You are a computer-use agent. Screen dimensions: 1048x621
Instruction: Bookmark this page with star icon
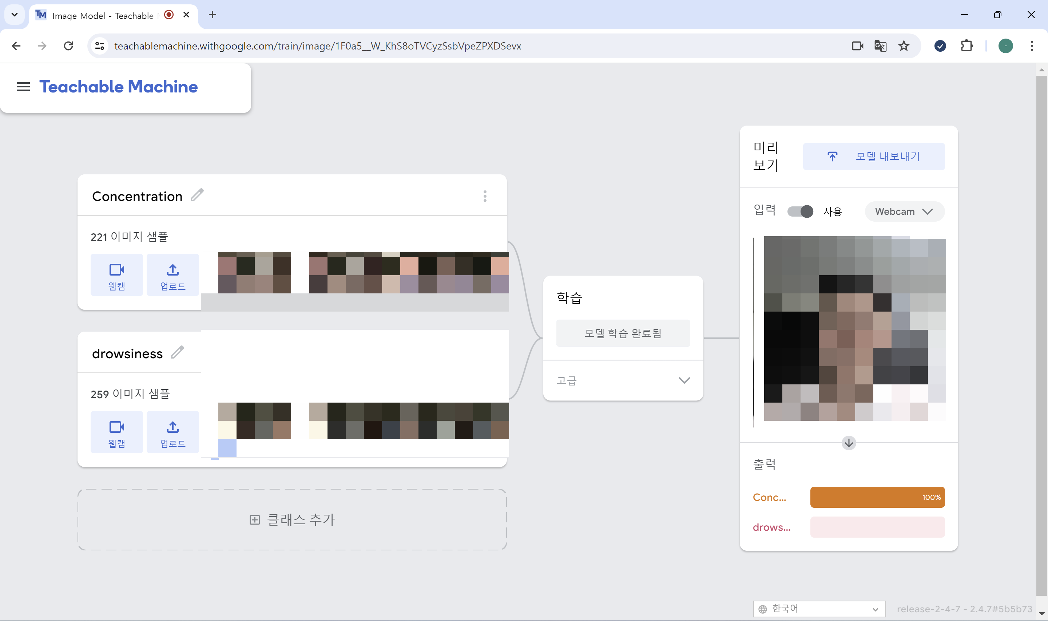click(x=904, y=46)
